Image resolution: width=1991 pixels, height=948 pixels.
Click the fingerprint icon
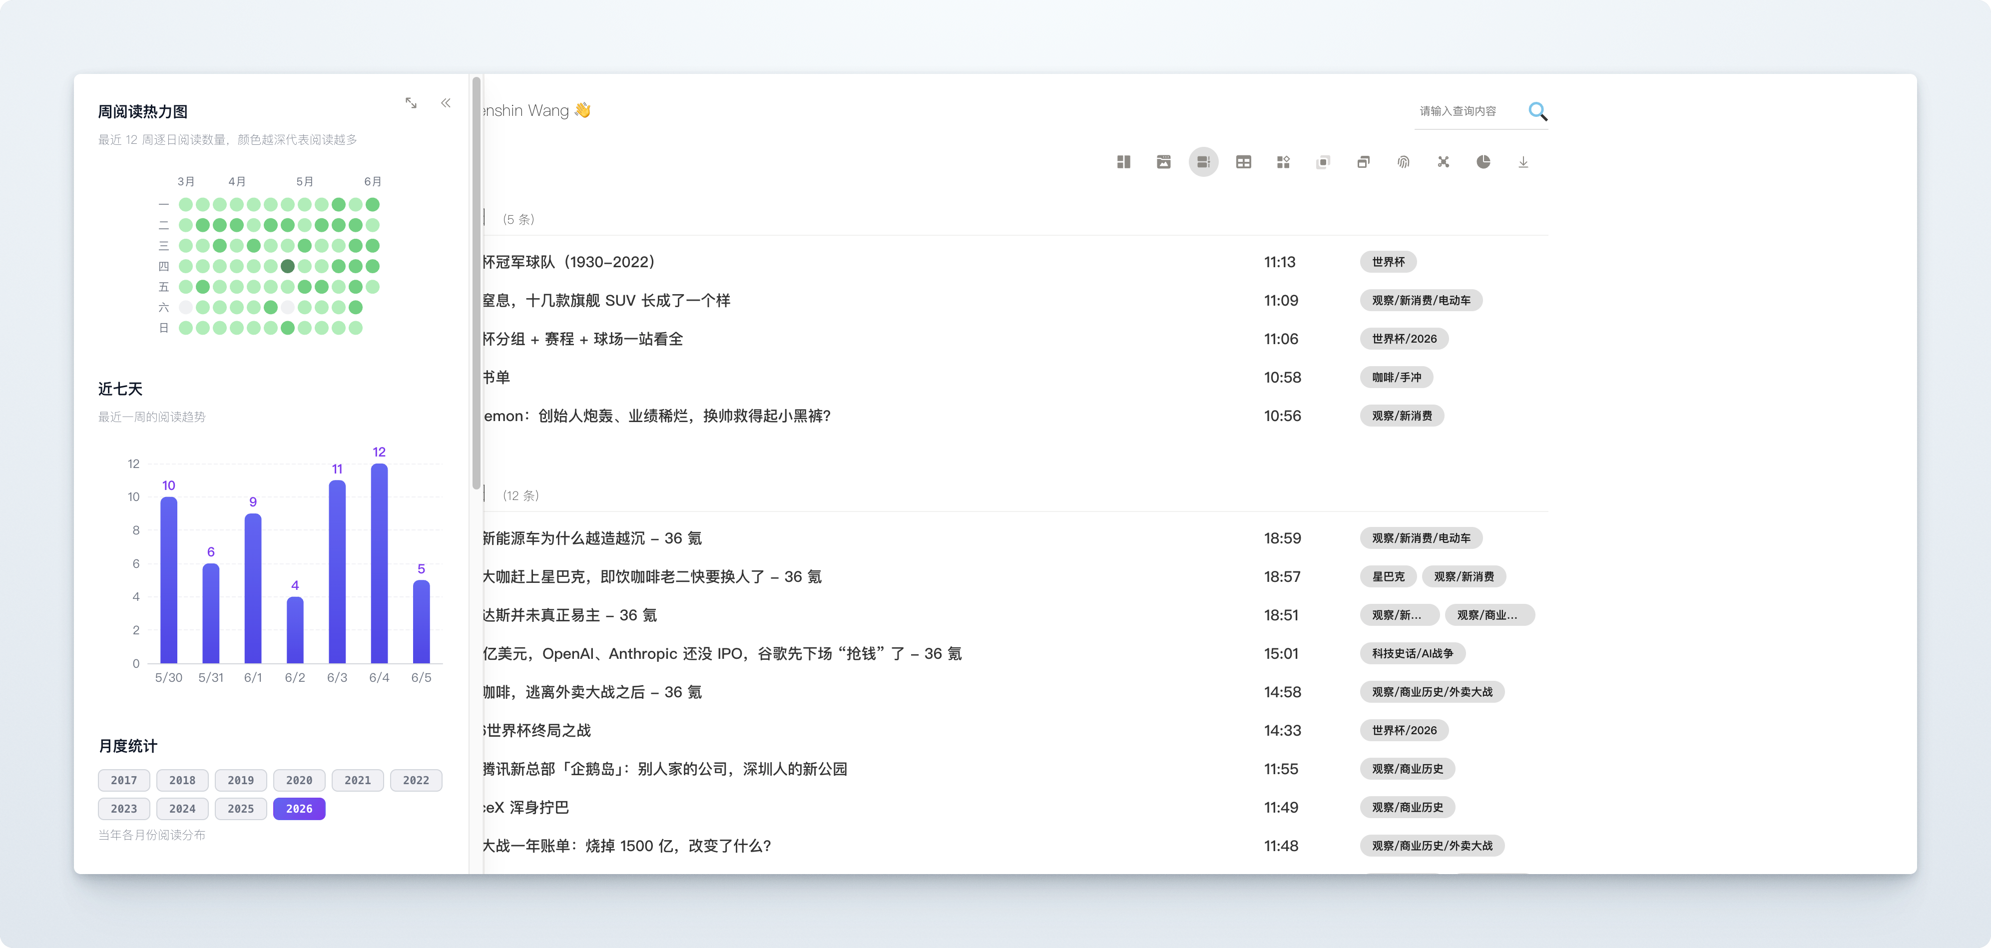click(x=1404, y=162)
